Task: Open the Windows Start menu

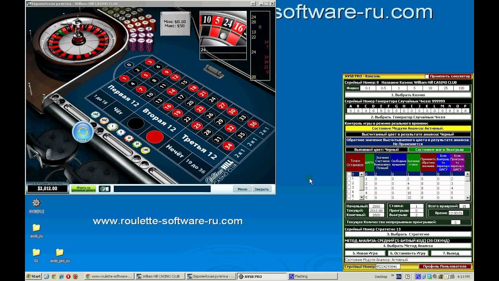Action: [34, 276]
